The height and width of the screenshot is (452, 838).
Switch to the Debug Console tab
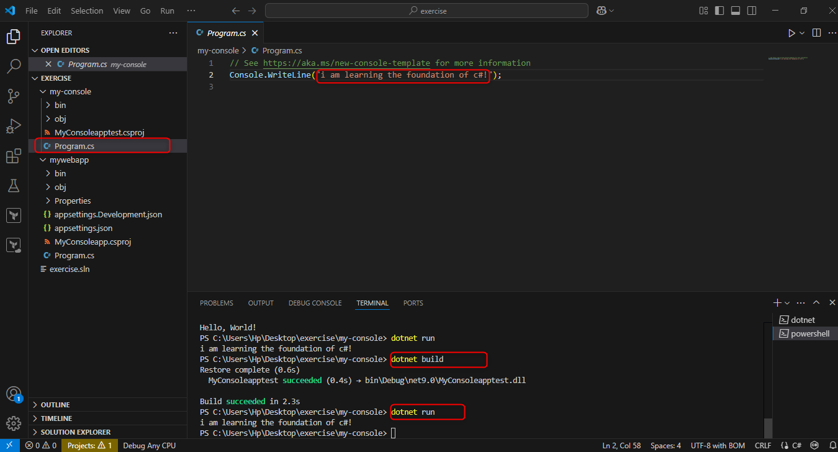[x=315, y=303]
